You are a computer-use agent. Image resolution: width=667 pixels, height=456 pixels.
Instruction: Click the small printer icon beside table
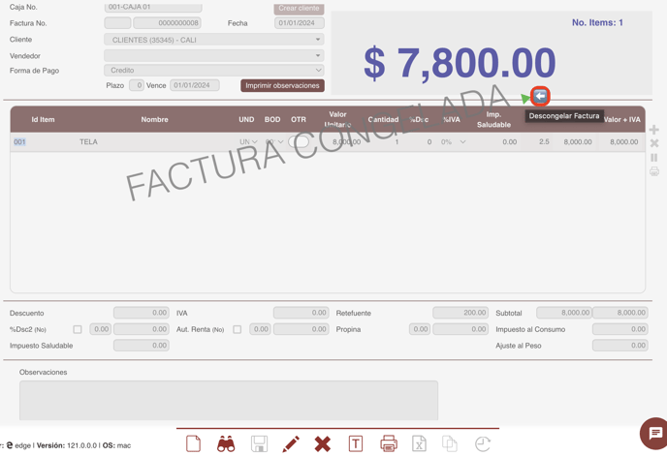point(654,171)
